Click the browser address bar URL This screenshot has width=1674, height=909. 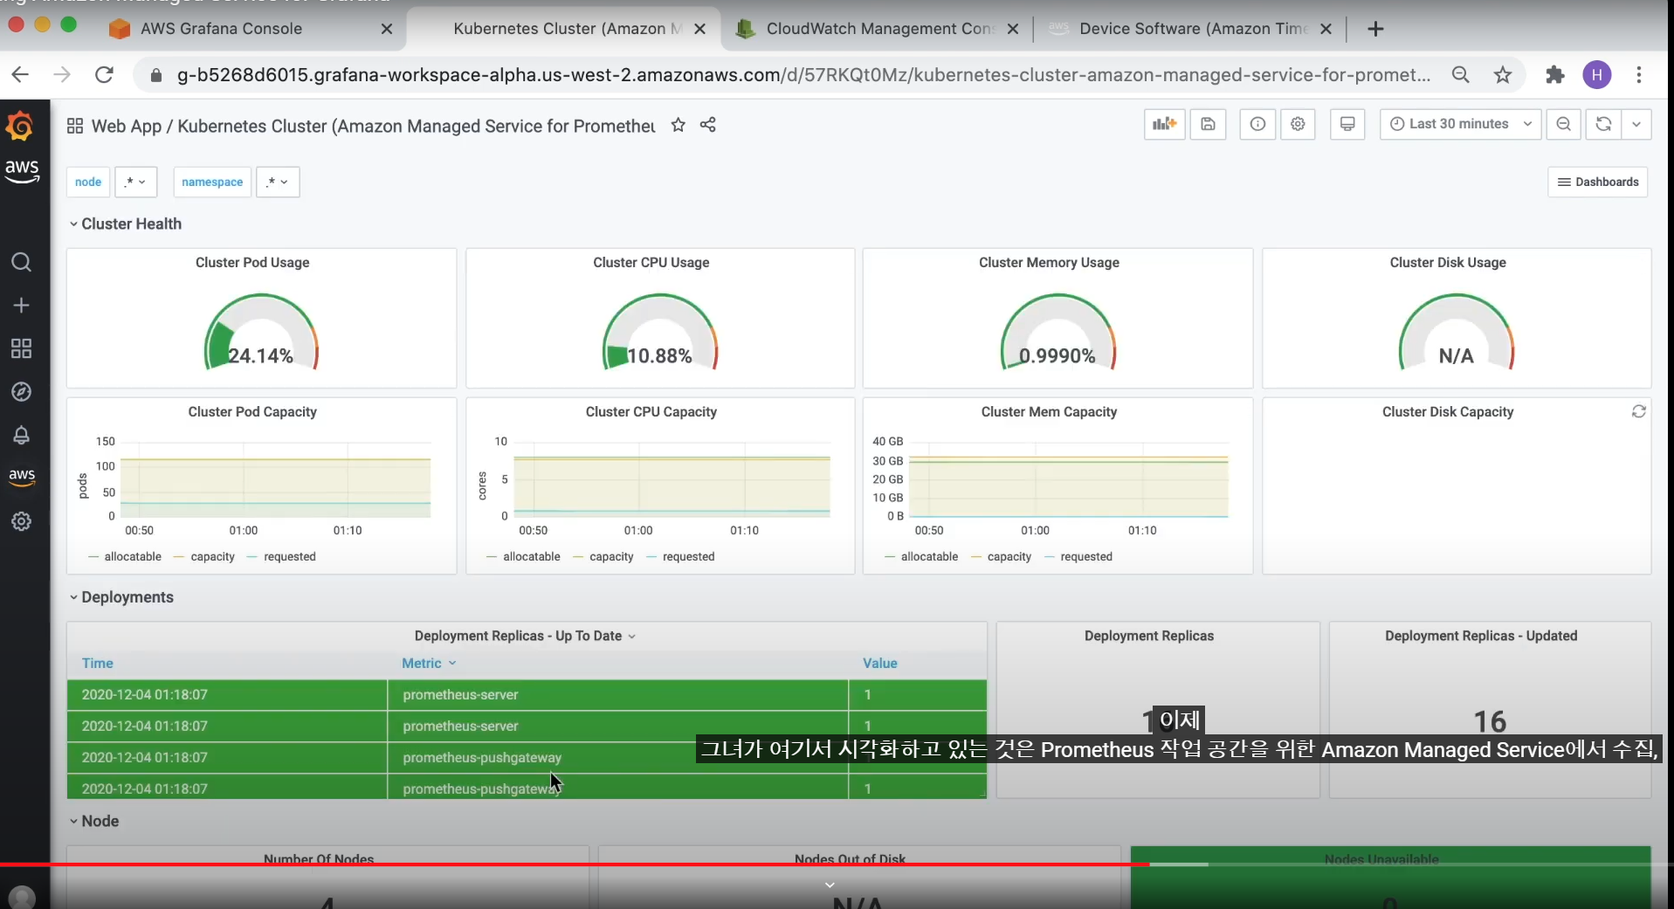[803, 75]
